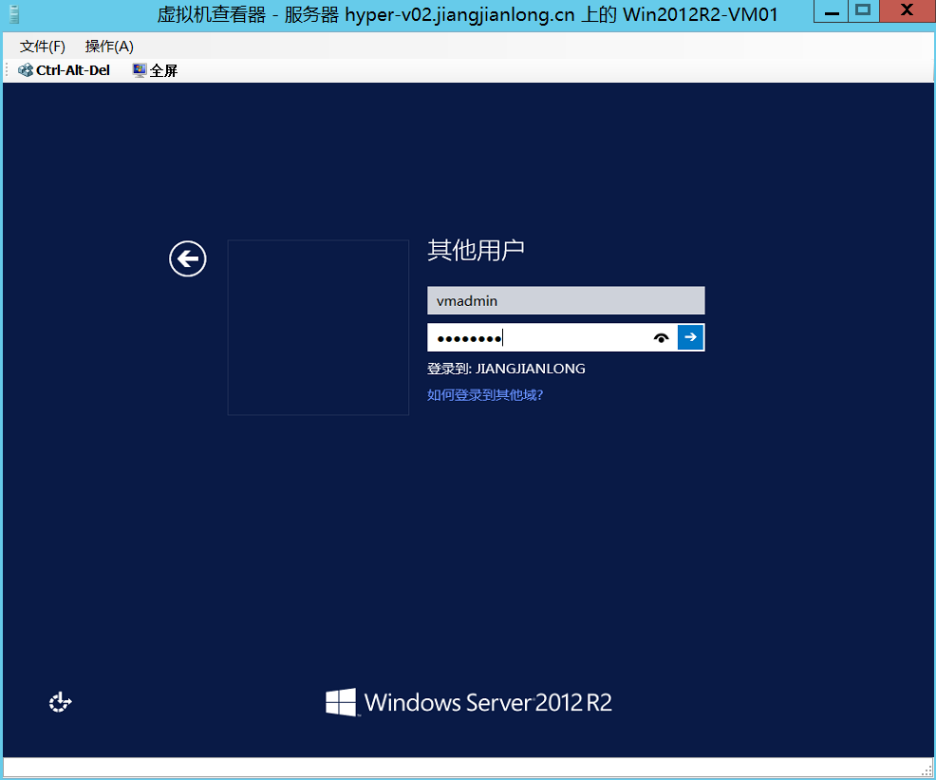Click the server icon in title bar
The width and height of the screenshot is (936, 780).
[x=14, y=14]
